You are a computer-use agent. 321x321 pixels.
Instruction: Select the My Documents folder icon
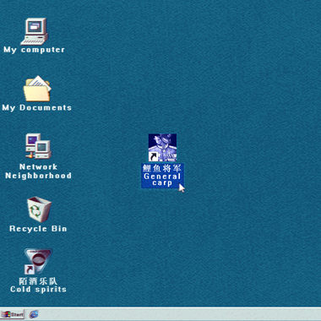tap(37, 89)
